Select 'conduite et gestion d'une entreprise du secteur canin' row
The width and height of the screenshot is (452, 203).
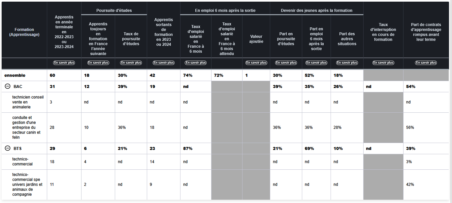(27, 128)
